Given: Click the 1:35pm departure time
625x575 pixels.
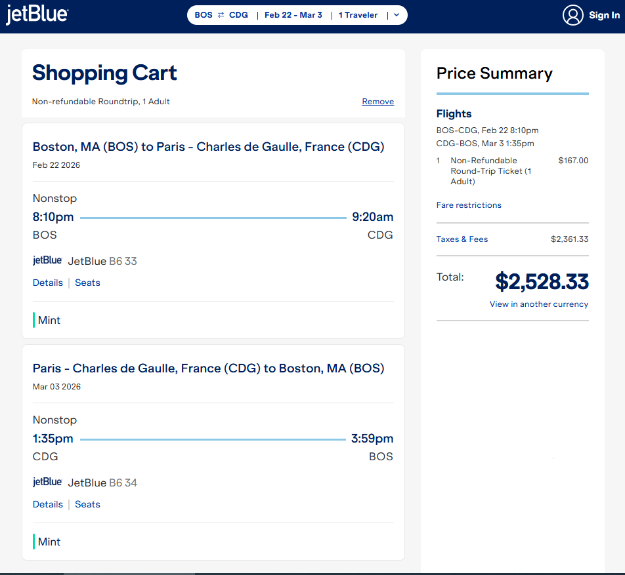Looking at the screenshot, I should click(x=53, y=439).
